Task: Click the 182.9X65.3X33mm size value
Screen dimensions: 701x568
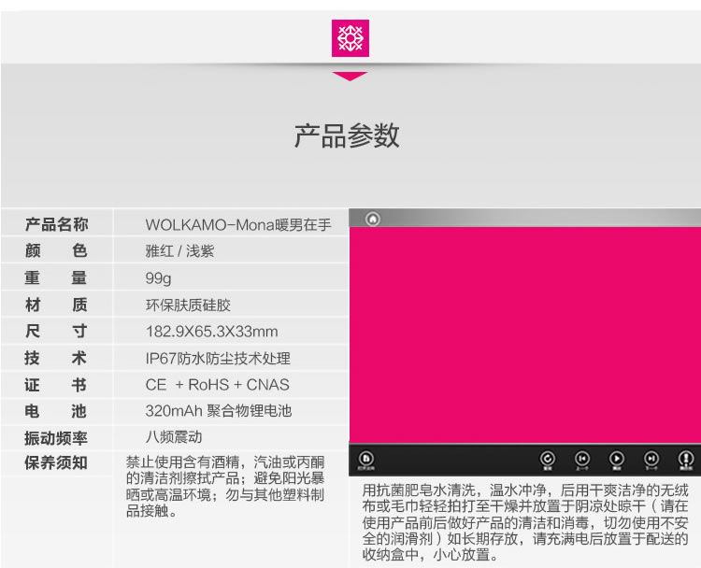Action: [x=211, y=332]
